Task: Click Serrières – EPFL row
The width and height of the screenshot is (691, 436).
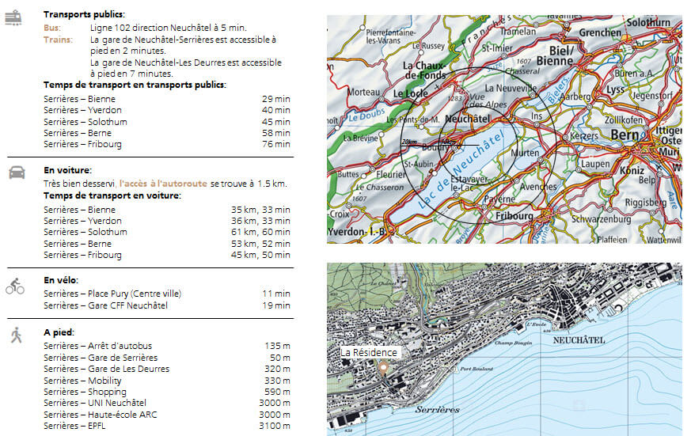Action: 166,426
